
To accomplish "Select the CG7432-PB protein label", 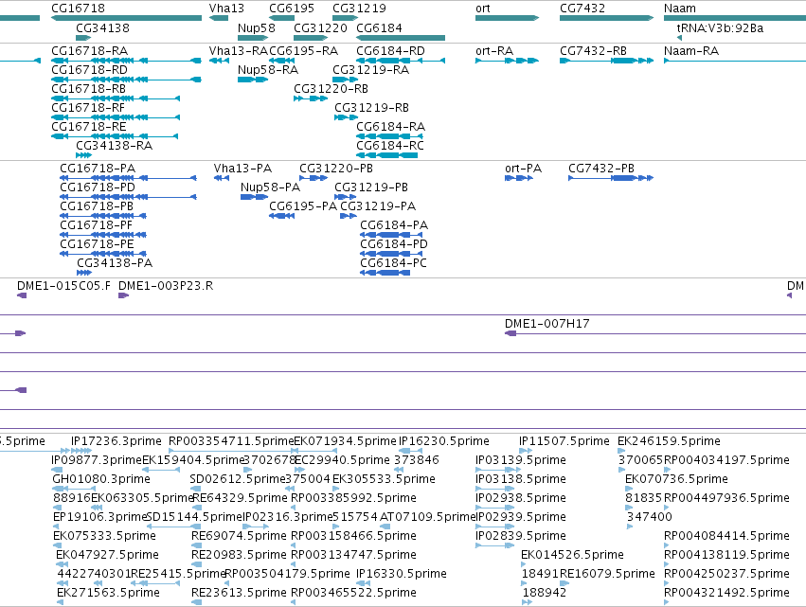I will click(x=601, y=168).
